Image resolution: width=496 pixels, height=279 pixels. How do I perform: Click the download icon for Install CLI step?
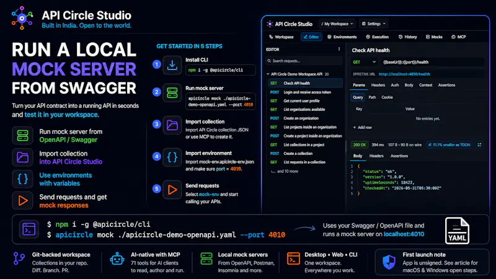pyautogui.click(x=172, y=65)
